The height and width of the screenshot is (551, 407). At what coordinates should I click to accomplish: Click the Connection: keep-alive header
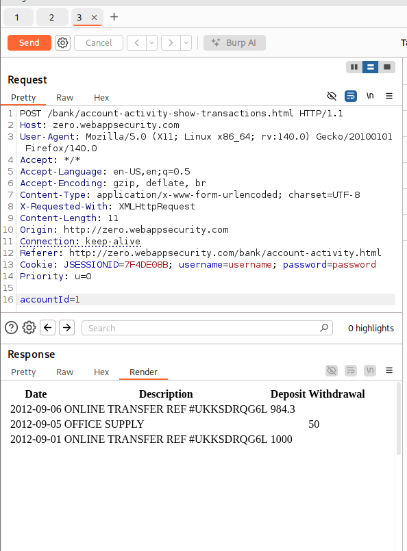pyautogui.click(x=80, y=241)
